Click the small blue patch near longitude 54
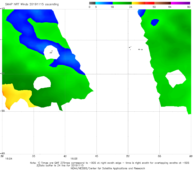The height and width of the screenshot is (170, 193). pyautogui.click(x=155, y=22)
